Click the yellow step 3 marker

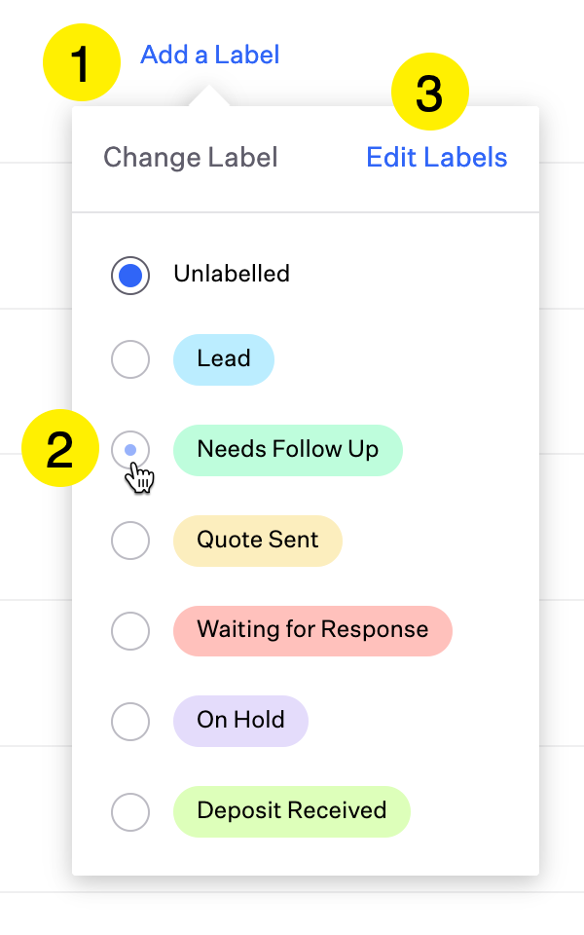(x=430, y=92)
